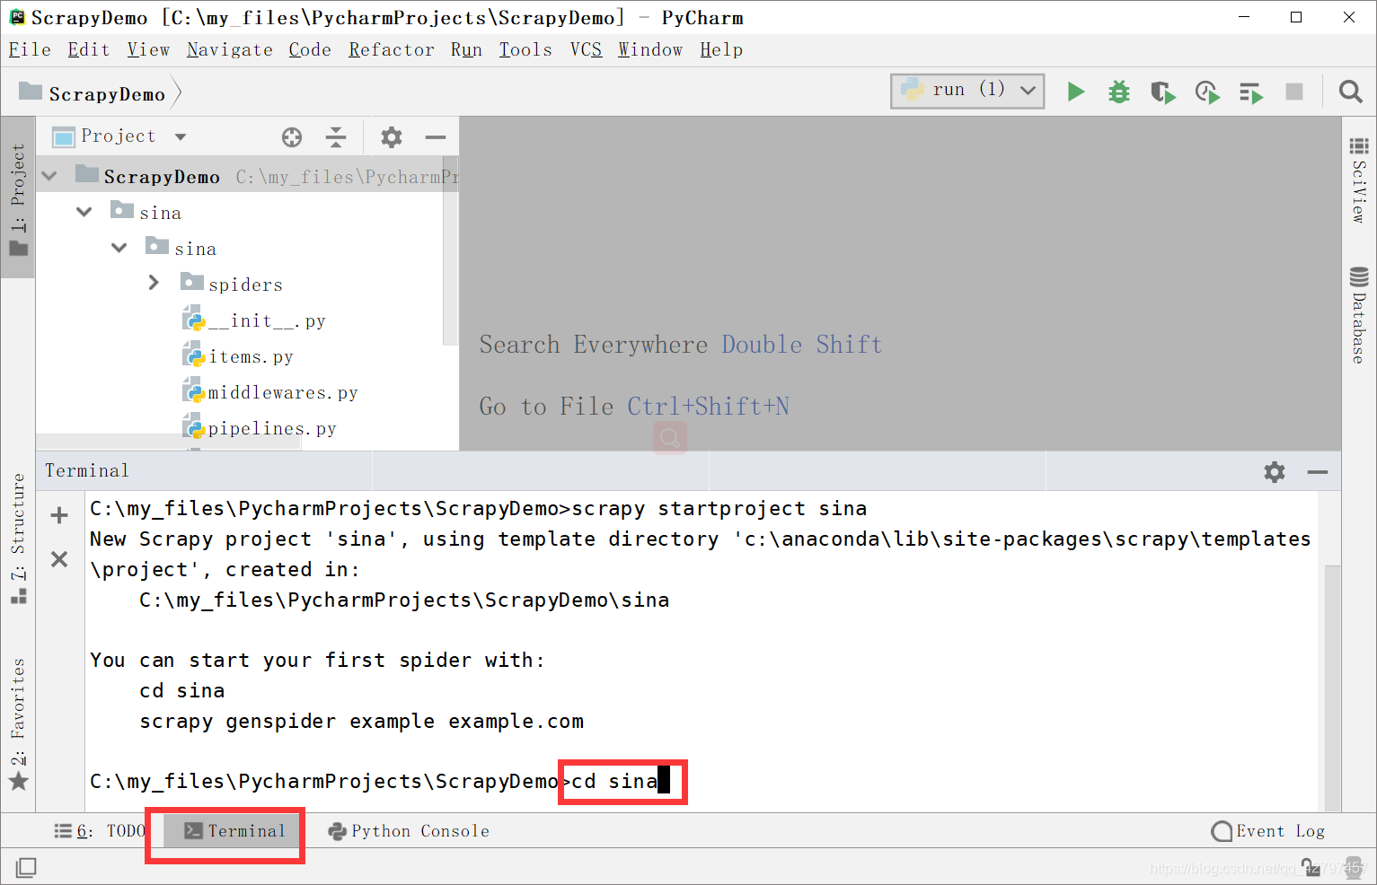Expand the spiders folder
This screenshot has height=885, width=1377.
[154, 283]
